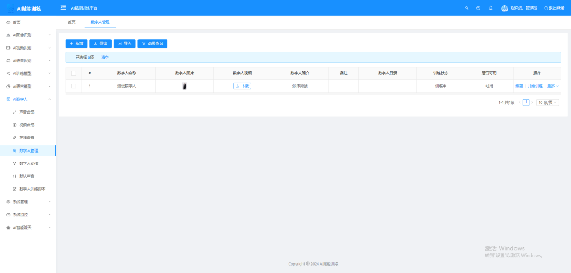Image resolution: width=571 pixels, height=273 pixels.
Task: Click 开始训练 for 测试数字人
Action: tap(535, 86)
